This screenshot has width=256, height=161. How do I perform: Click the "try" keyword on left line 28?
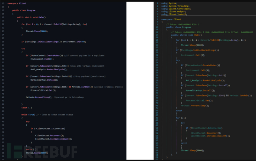(23, 48)
